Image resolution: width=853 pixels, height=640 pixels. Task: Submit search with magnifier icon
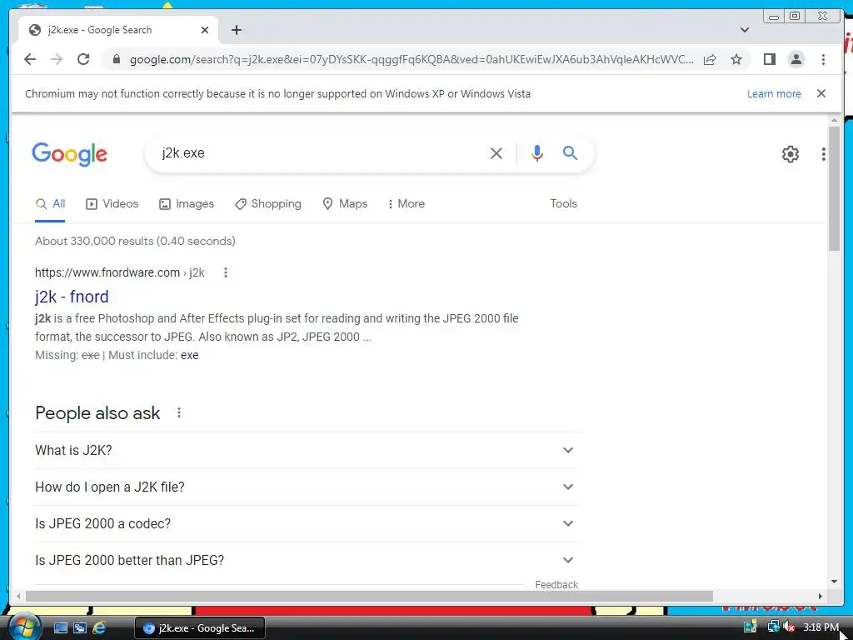pyautogui.click(x=570, y=153)
